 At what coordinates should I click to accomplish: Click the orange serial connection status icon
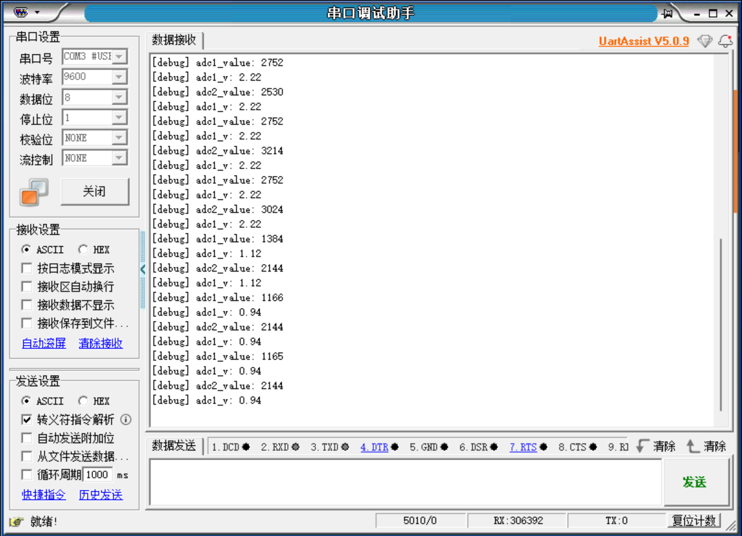(34, 192)
